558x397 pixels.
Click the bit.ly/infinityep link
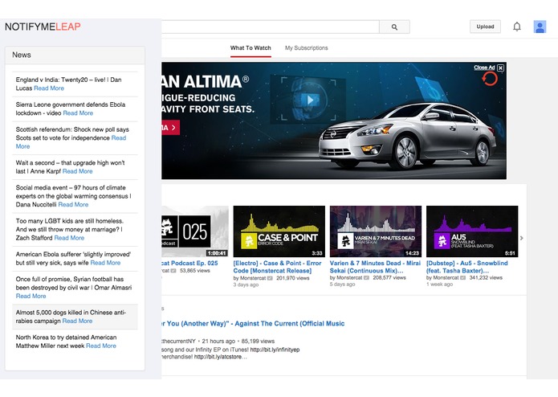[x=275, y=350]
